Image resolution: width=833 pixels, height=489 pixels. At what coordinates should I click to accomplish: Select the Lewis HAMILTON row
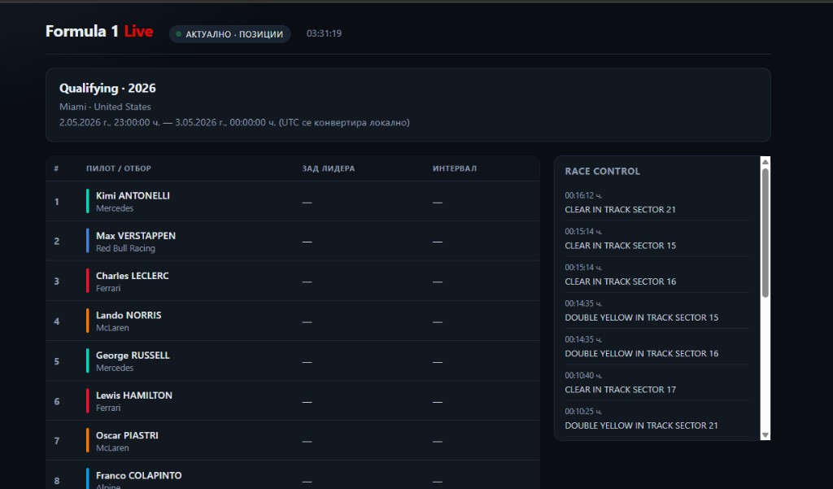pos(293,401)
